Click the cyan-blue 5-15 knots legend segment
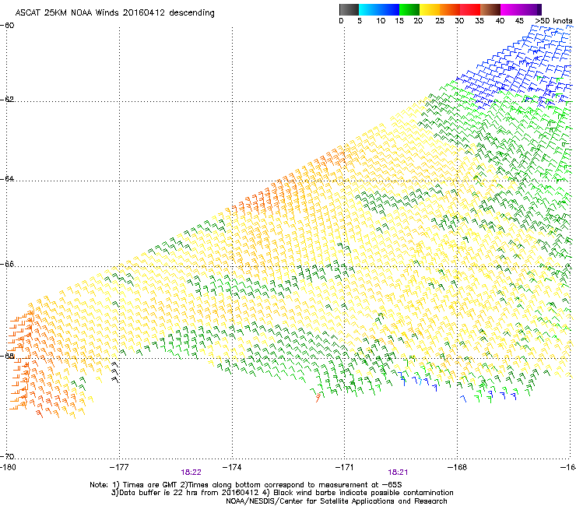This screenshot has width=576, height=506. 379,9
